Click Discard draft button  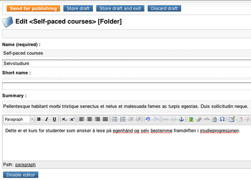point(164,8)
